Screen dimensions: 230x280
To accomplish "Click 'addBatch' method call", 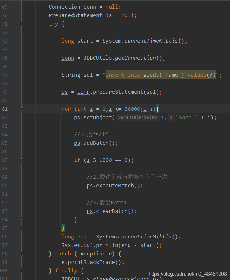I will 96,143.
